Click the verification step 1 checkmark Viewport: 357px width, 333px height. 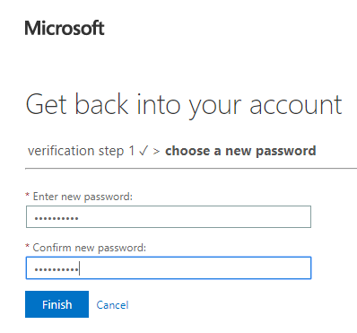[144, 151]
